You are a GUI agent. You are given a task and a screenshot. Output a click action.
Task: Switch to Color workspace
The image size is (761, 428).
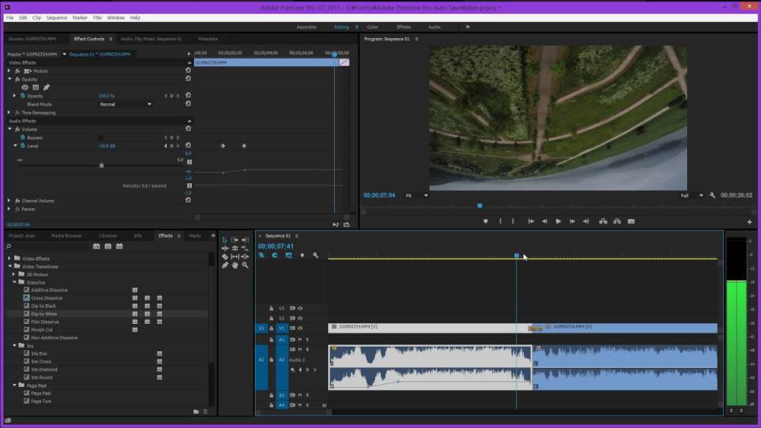[372, 27]
